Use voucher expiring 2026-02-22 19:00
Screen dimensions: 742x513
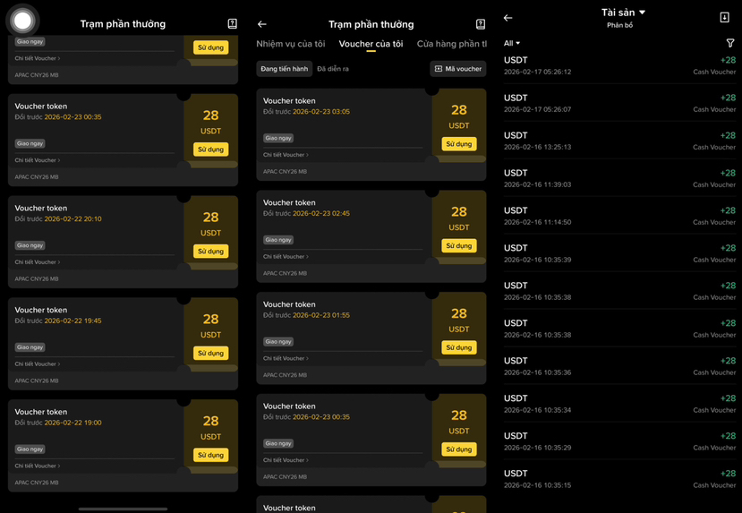[210, 455]
